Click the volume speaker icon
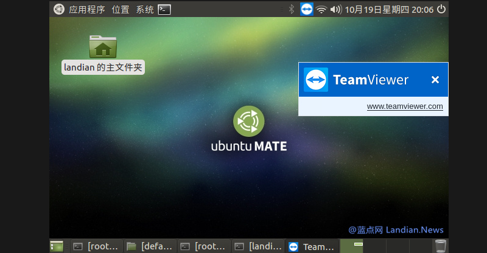Image resolution: width=487 pixels, height=253 pixels. coord(336,10)
